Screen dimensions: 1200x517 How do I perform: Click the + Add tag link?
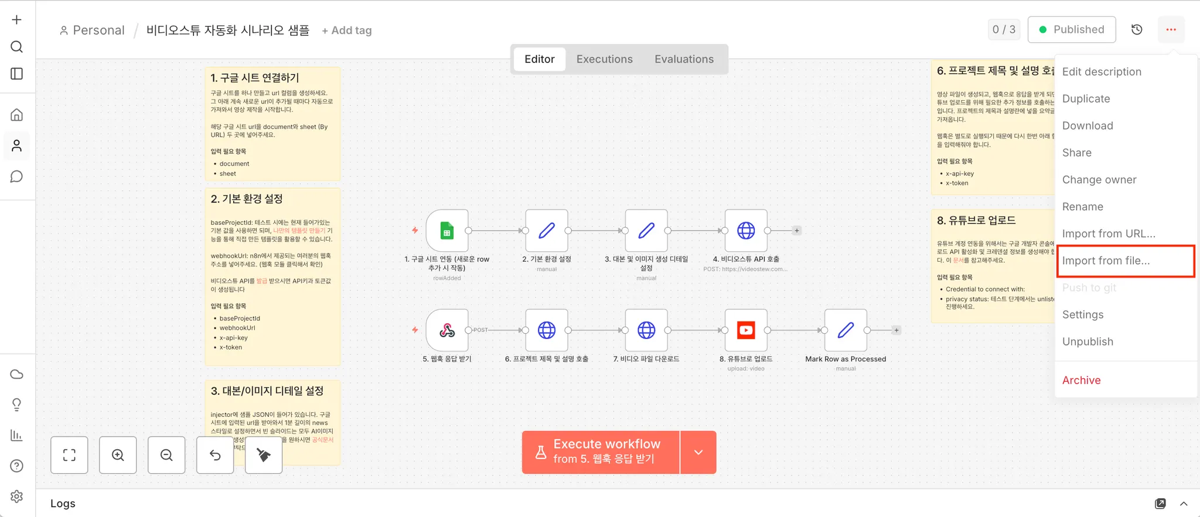click(347, 30)
